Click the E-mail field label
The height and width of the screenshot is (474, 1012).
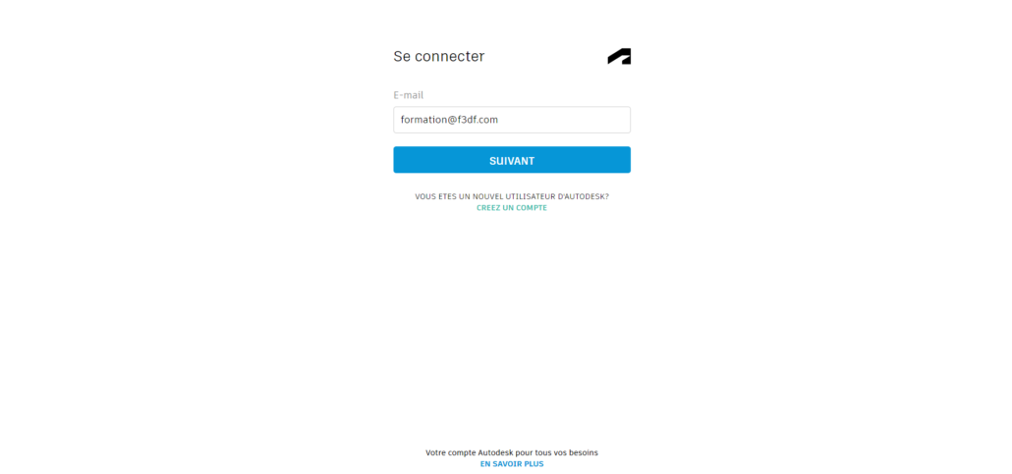[x=409, y=95]
